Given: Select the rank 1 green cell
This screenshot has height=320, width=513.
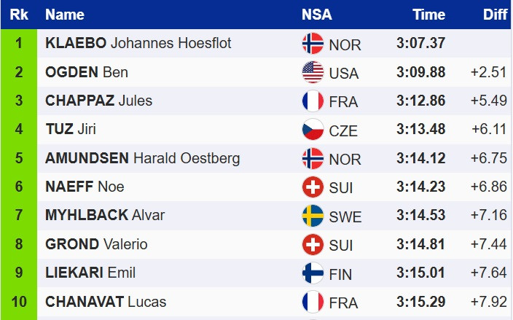Looking at the screenshot, I should click(18, 43).
